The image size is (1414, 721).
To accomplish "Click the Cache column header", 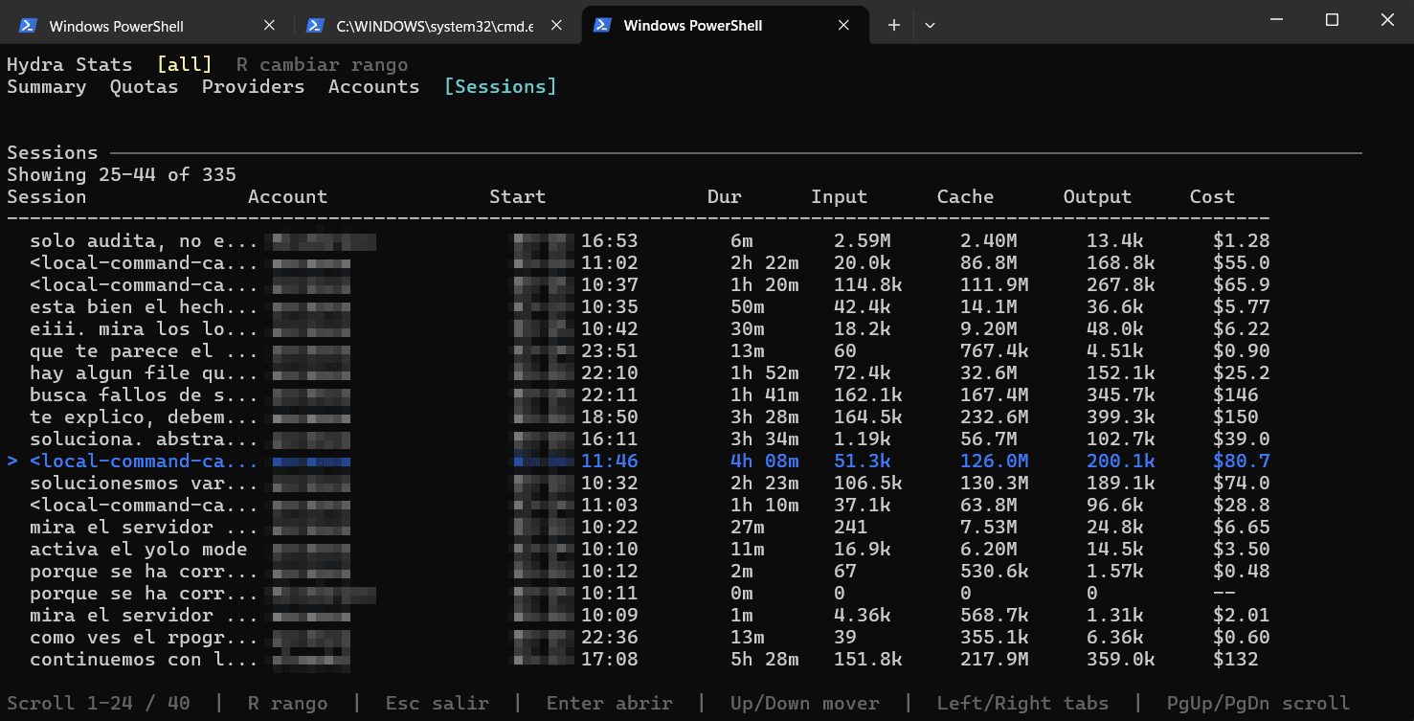I will [x=965, y=196].
